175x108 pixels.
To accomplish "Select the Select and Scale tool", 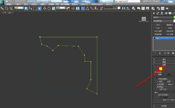I will tap(54, 8).
